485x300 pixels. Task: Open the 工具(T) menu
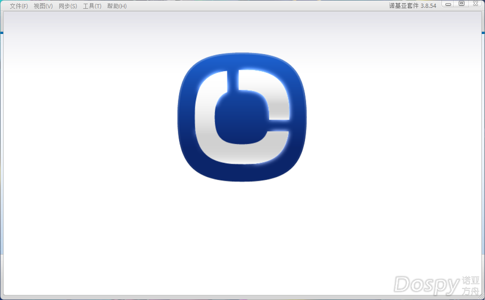[92, 6]
